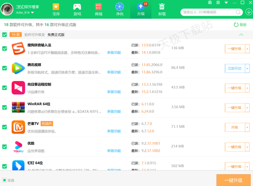Expand dropdown arrow beside 搜狗 一键升级 button
The width and height of the screenshot is (253, 186).
[x=247, y=48]
